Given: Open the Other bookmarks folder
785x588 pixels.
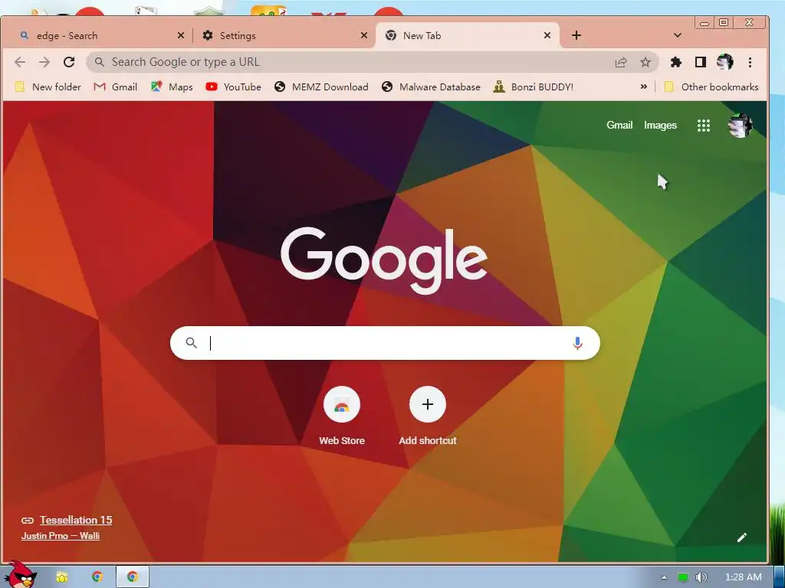Looking at the screenshot, I should 711,87.
